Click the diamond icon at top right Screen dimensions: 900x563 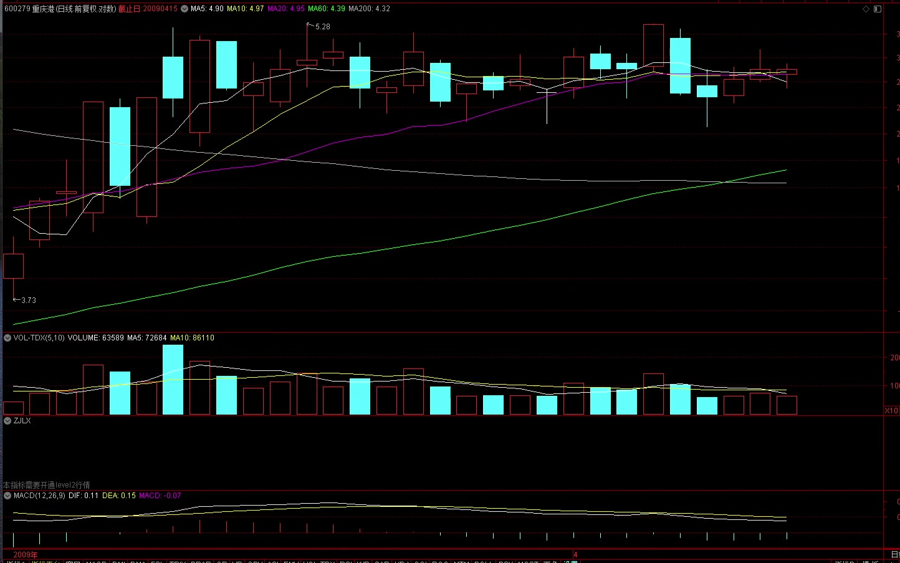point(866,9)
